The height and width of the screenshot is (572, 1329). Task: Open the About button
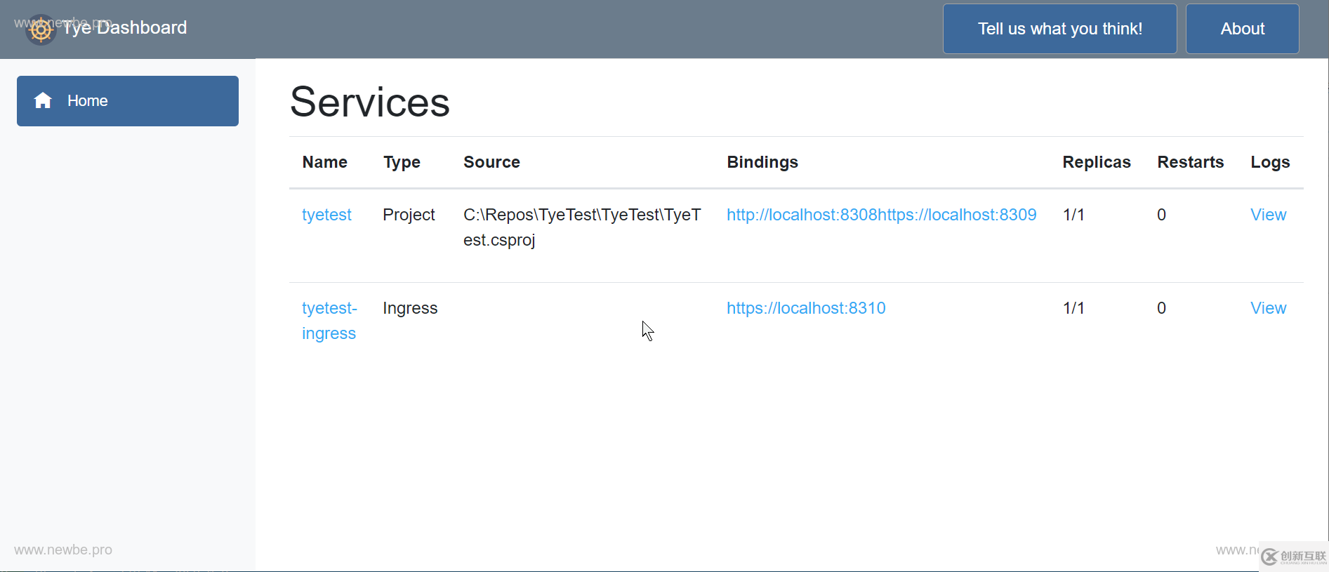(x=1242, y=29)
